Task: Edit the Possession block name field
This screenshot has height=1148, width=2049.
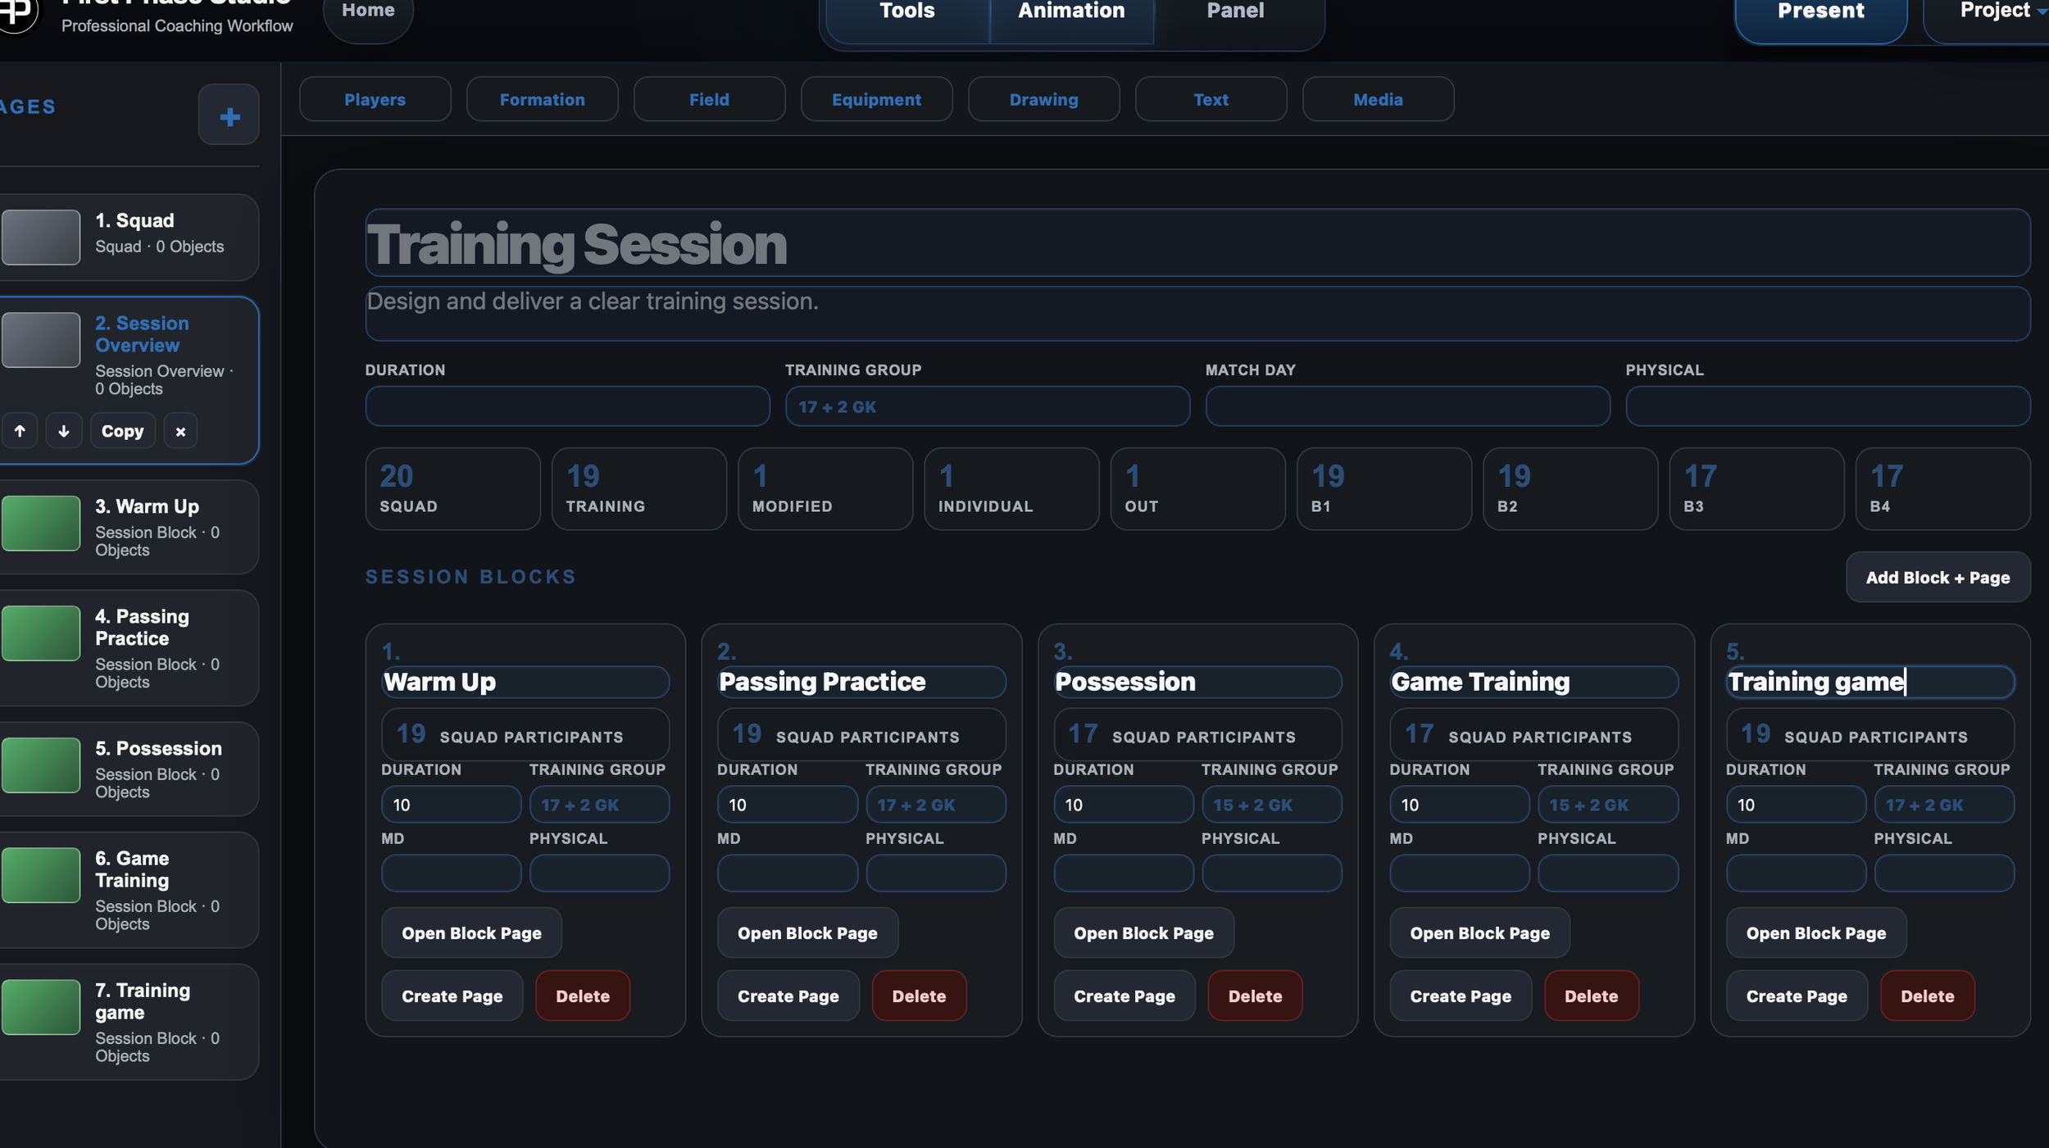Action: (x=1197, y=682)
